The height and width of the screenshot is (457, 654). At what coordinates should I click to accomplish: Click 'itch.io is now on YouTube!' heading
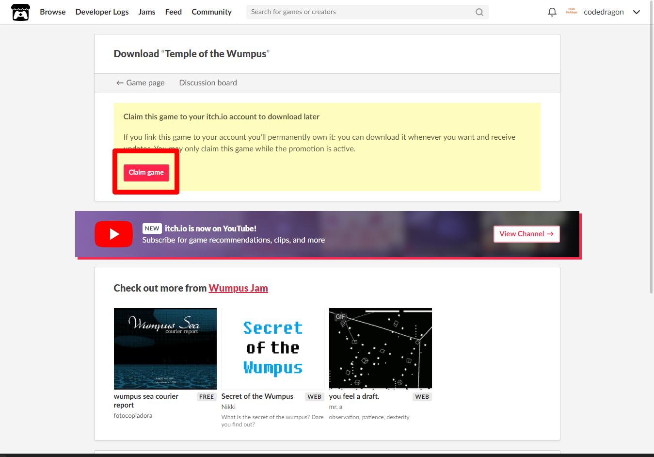pyautogui.click(x=210, y=228)
